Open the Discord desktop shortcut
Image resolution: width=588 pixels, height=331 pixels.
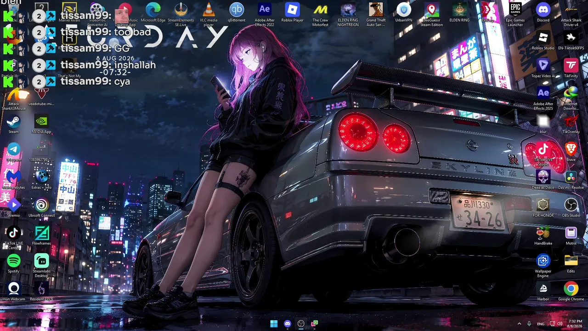(543, 13)
